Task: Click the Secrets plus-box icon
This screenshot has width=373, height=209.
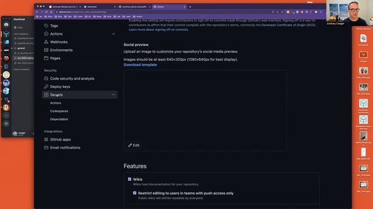Action: [46, 95]
